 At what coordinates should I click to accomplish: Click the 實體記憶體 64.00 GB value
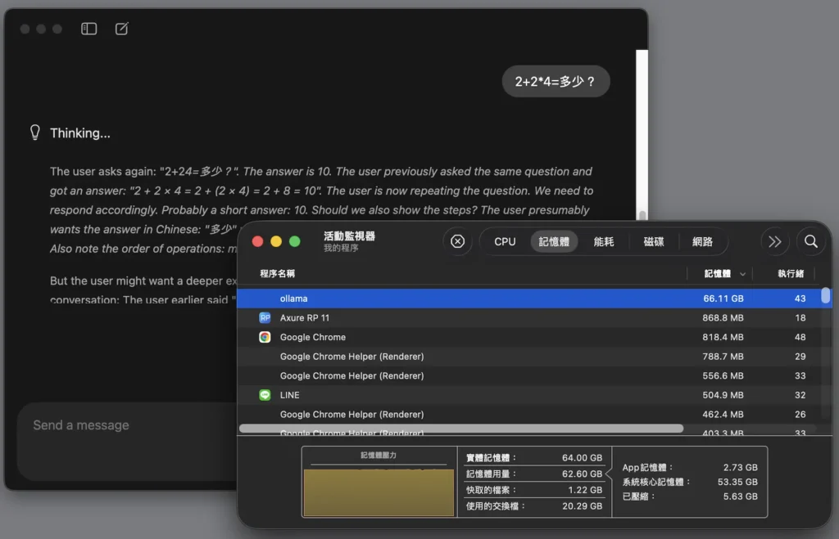(x=582, y=458)
